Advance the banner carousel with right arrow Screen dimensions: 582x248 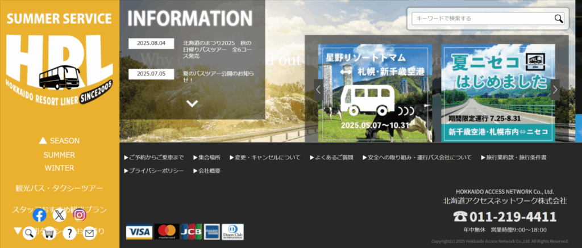555,89
